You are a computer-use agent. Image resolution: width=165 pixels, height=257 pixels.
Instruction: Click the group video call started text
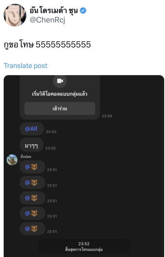tap(59, 94)
